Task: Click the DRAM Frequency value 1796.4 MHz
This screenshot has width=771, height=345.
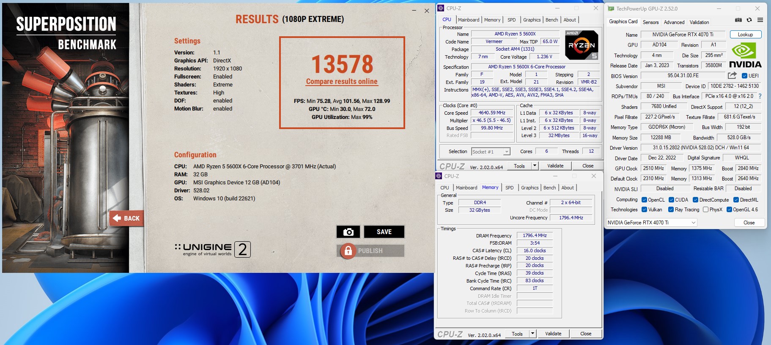Action: coord(535,235)
